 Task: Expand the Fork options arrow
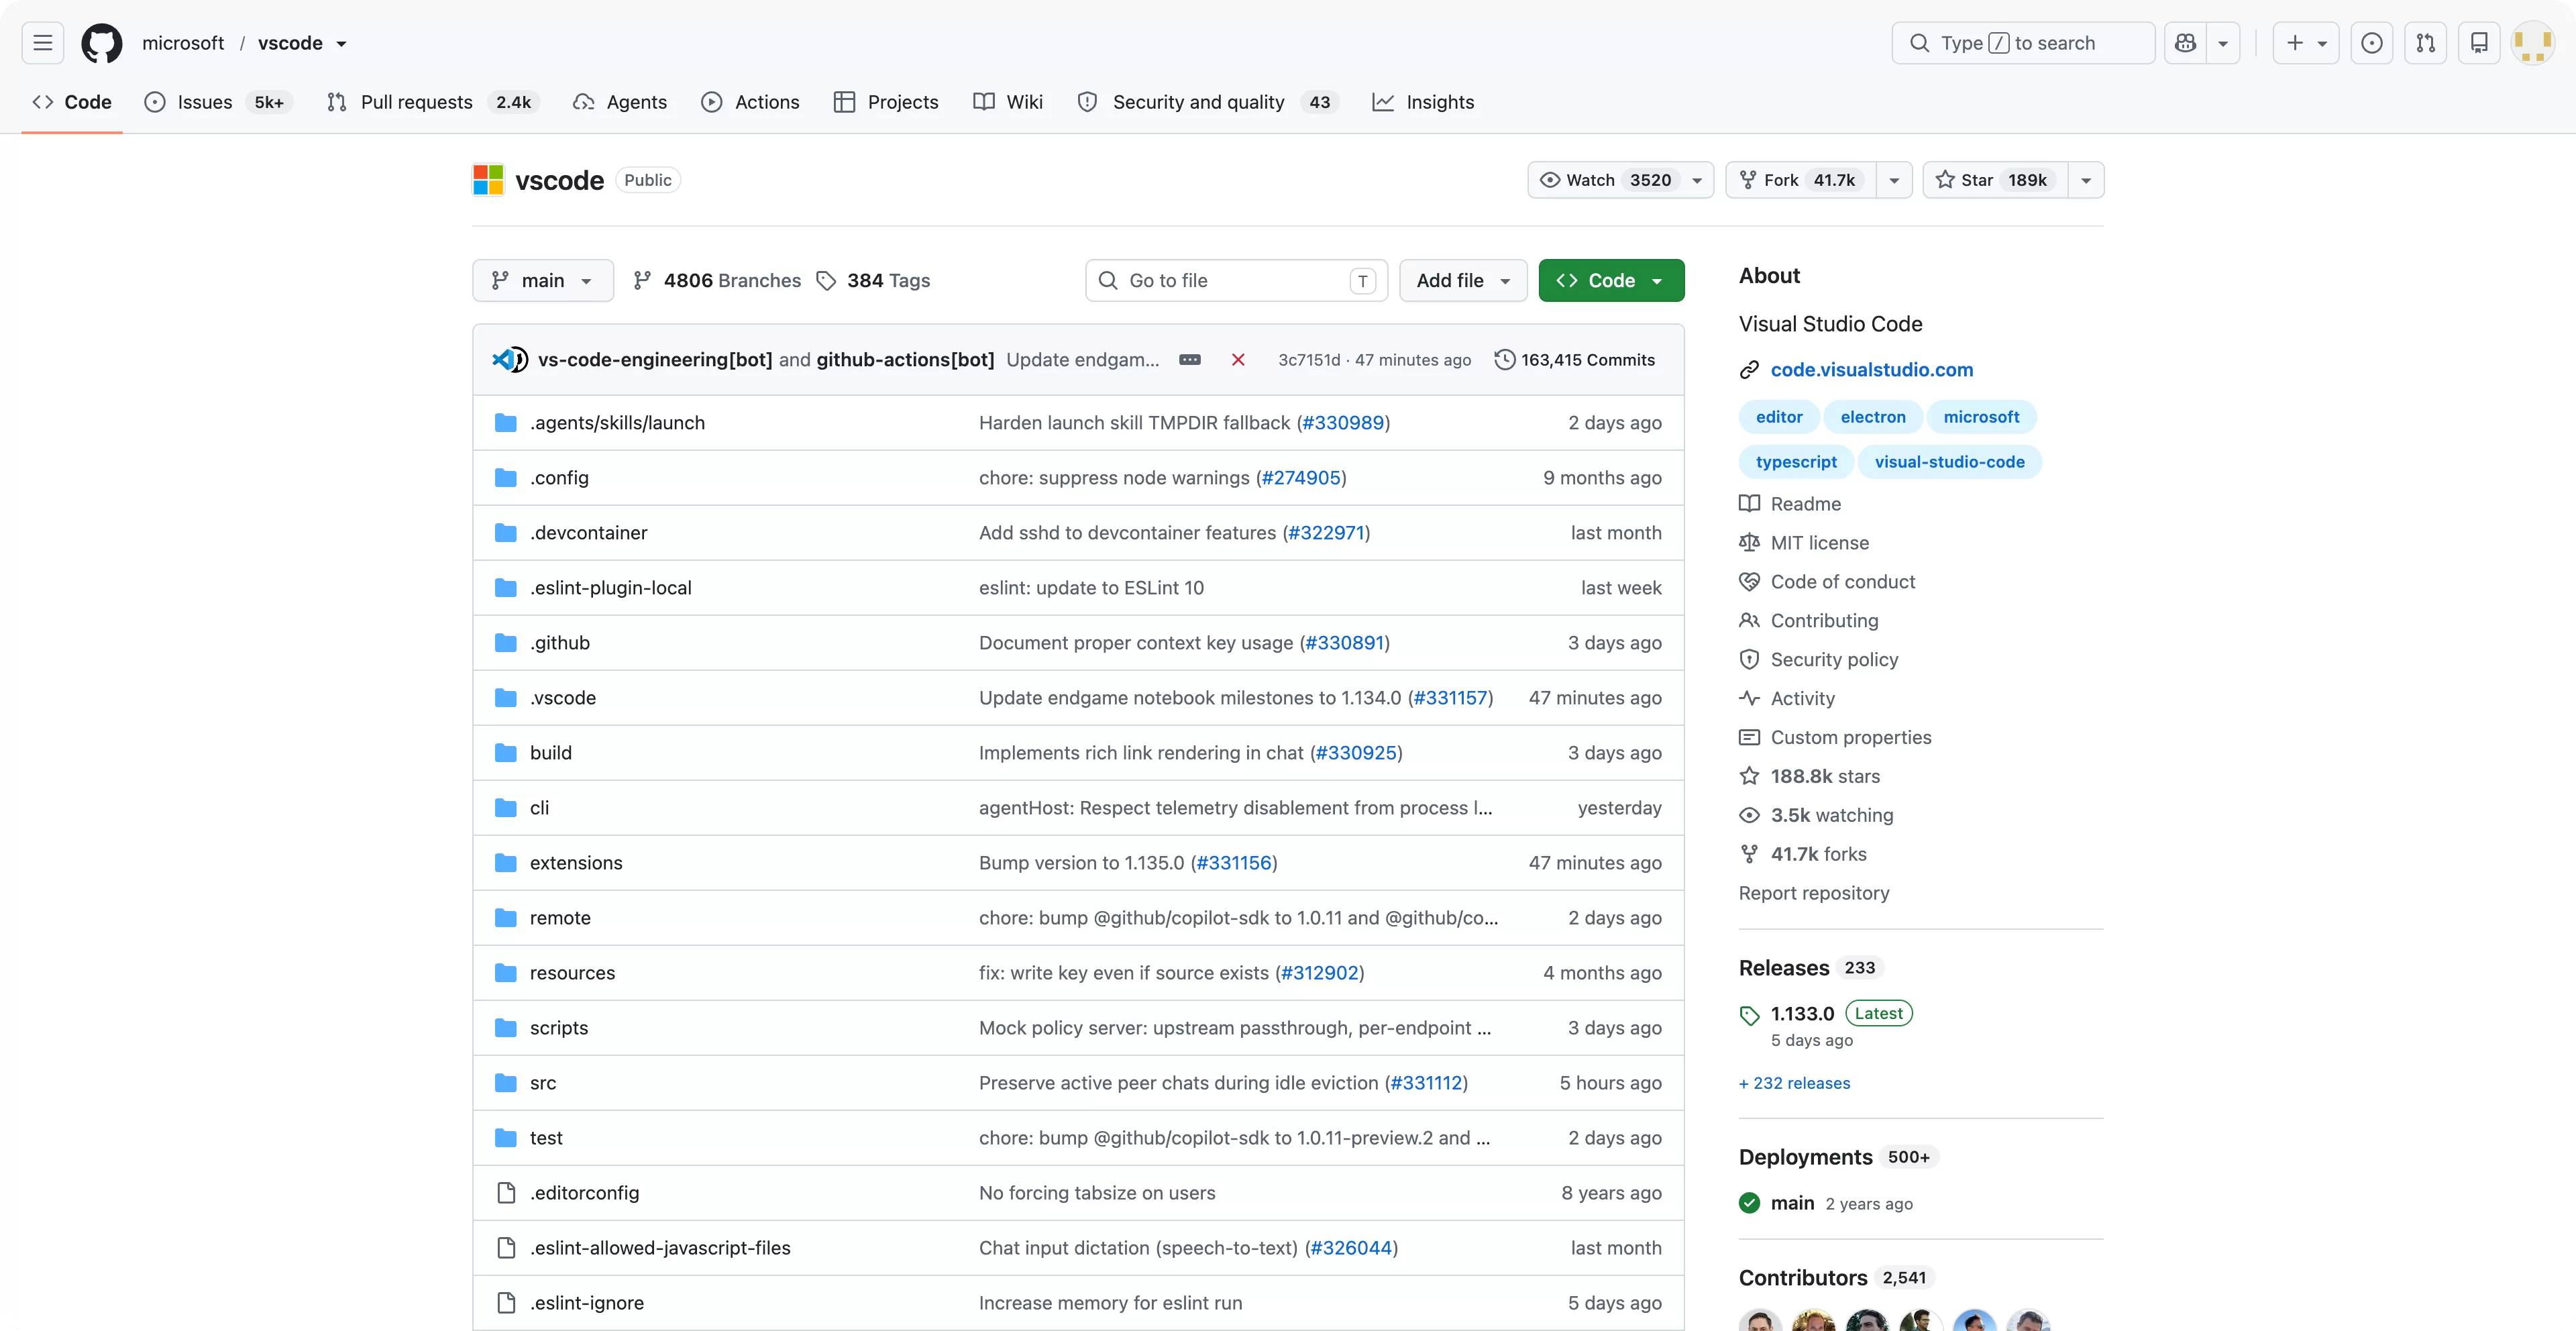pyautogui.click(x=1894, y=180)
